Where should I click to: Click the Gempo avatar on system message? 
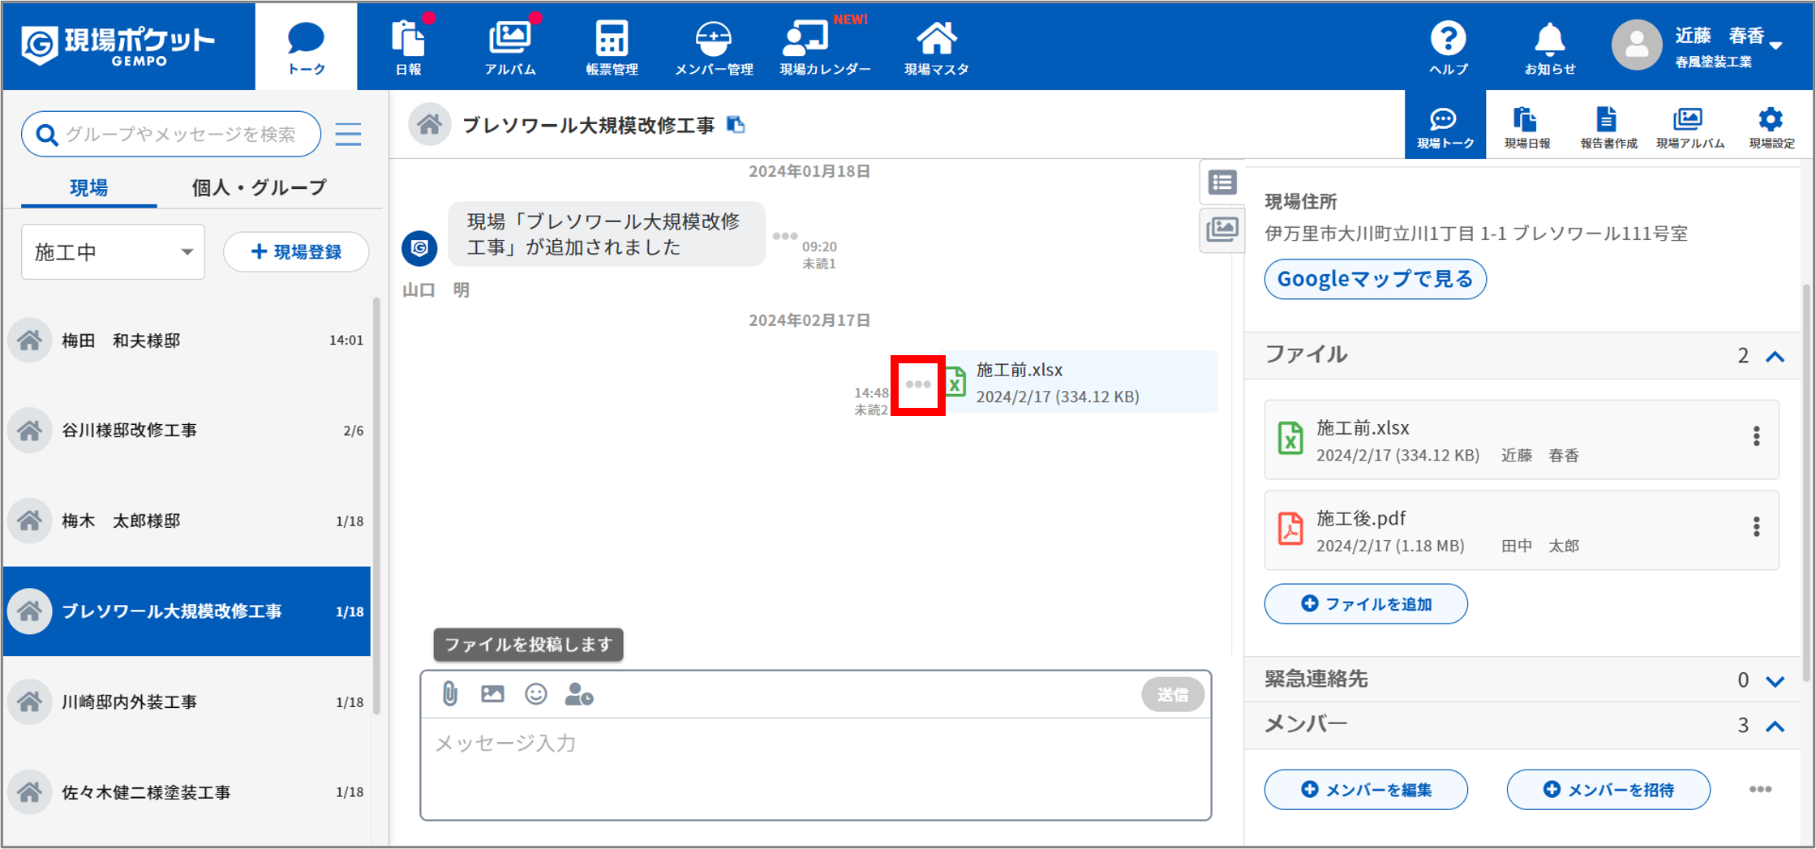[419, 247]
